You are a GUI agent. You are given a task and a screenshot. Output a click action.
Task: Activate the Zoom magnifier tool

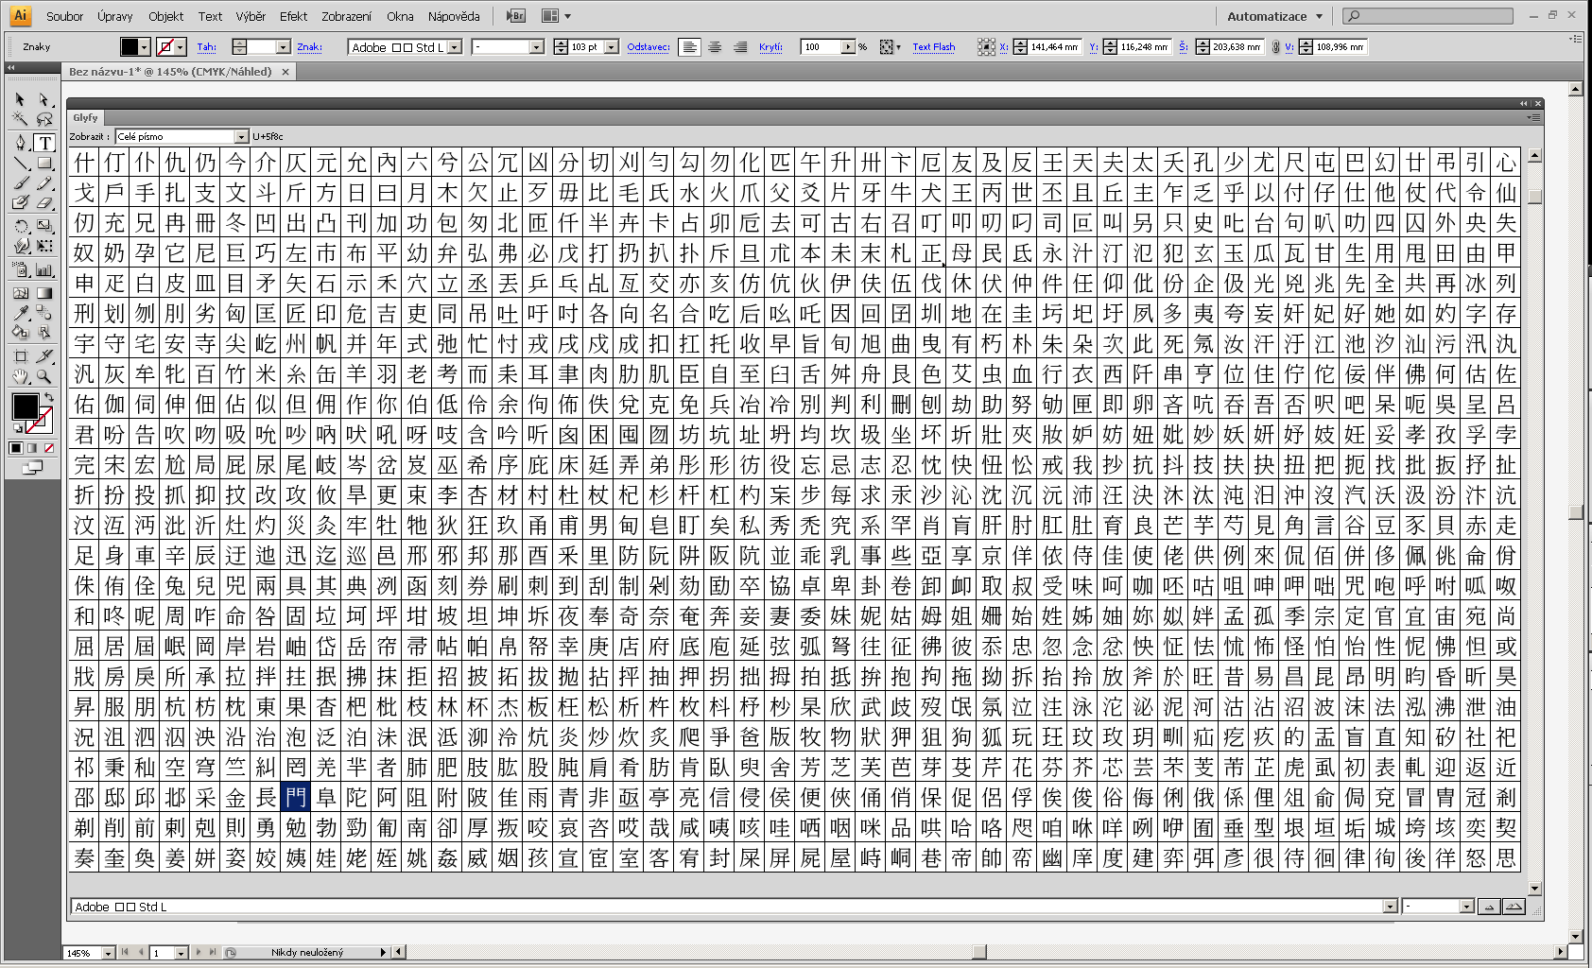pos(43,376)
